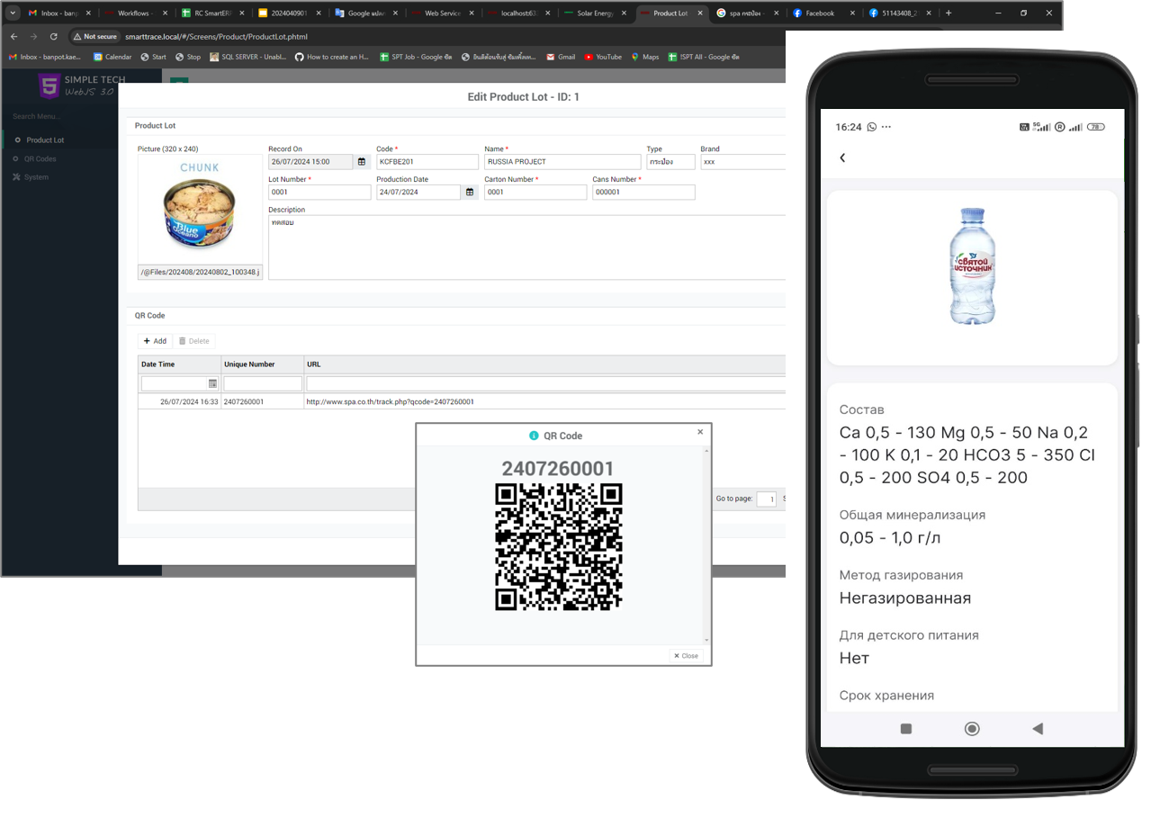Image resolution: width=1160 pixels, height=818 pixels.
Task: Click the Description text area
Action: (x=527, y=247)
